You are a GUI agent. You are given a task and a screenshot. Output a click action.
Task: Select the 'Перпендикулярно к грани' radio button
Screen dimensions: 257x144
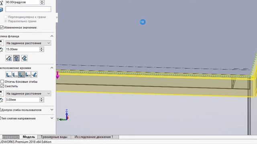[x=6, y=17]
